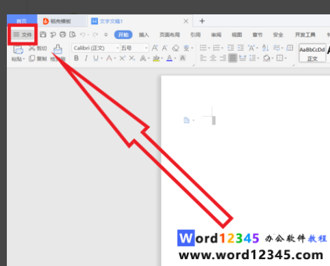Click the Cut scissors icon
The width and height of the screenshot is (330, 266).
[x=31, y=48]
